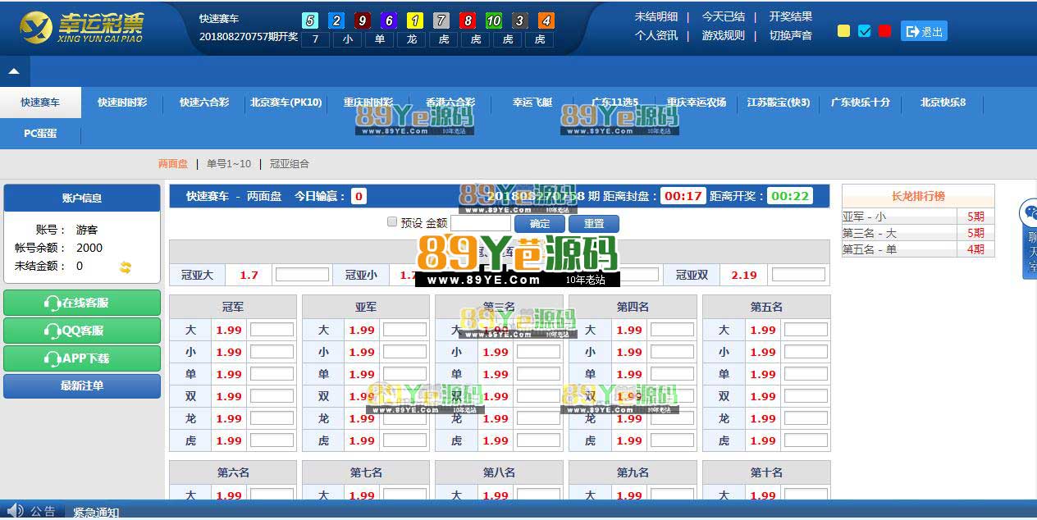Screen dimensions: 1037x520
Task: Choose the yellow theme color swatch
Action: pyautogui.click(x=843, y=31)
